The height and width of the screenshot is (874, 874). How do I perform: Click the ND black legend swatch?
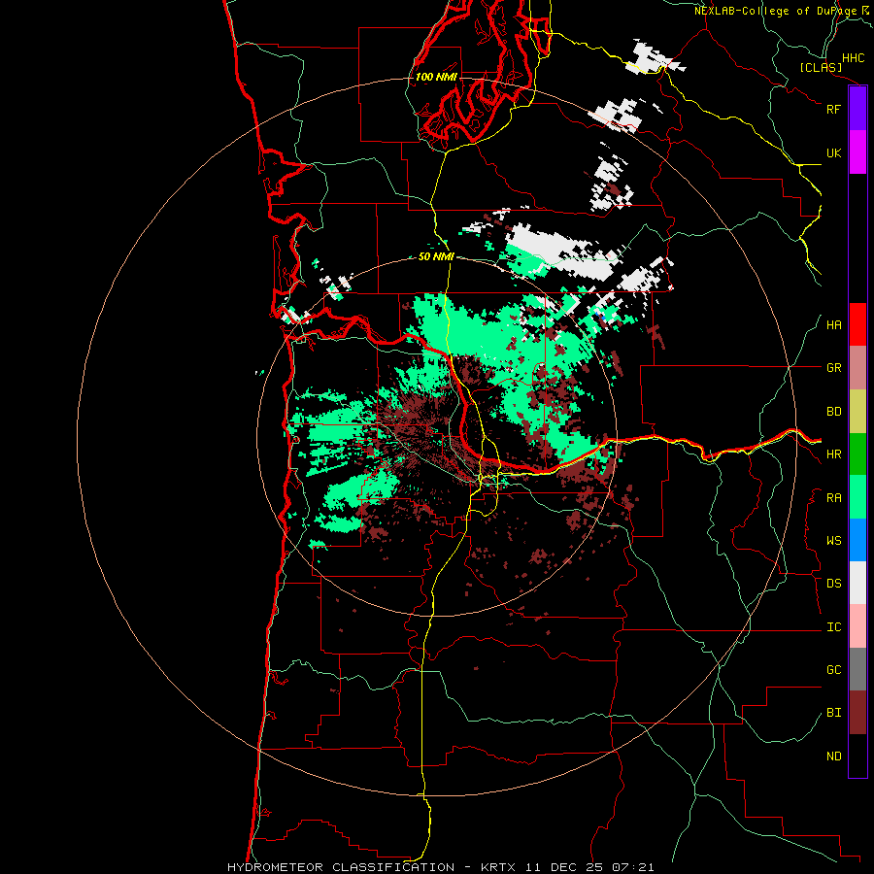click(857, 756)
